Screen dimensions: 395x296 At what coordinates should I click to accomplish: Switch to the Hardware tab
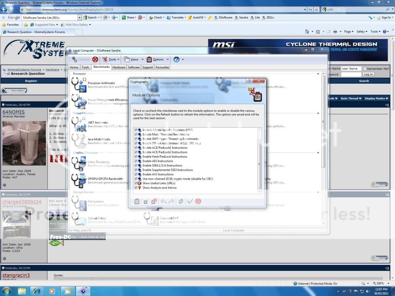pyautogui.click(x=119, y=67)
